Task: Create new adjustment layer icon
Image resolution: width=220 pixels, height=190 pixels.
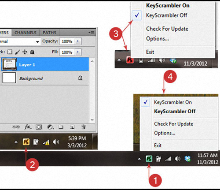Action: [x=50, y=127]
